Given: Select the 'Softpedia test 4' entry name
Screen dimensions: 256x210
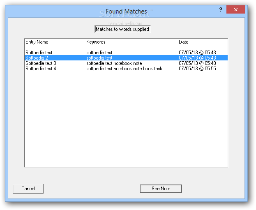Looking at the screenshot, I should 41,69.
